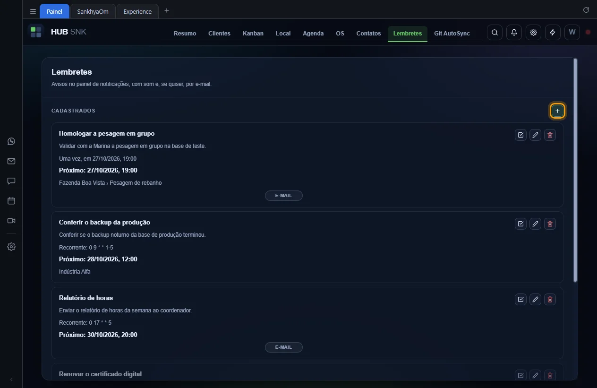This screenshot has height=388, width=597.
Task: Go to the Resumo navigation tab
Action: point(185,34)
